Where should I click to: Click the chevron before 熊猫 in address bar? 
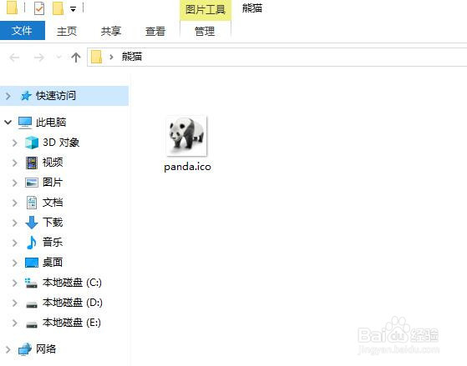[x=111, y=57]
